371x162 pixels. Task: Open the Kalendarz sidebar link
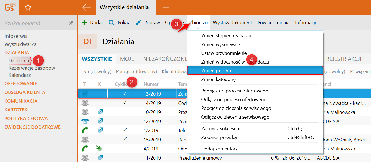click(20, 75)
